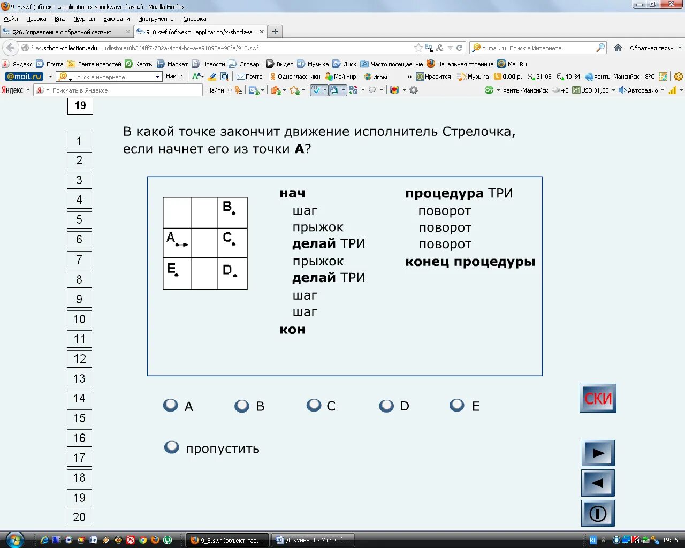
Task: Launch Internet Explorer from quick launch
Action: [x=44, y=540]
